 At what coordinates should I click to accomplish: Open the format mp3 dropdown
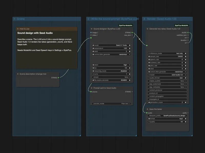167,119
